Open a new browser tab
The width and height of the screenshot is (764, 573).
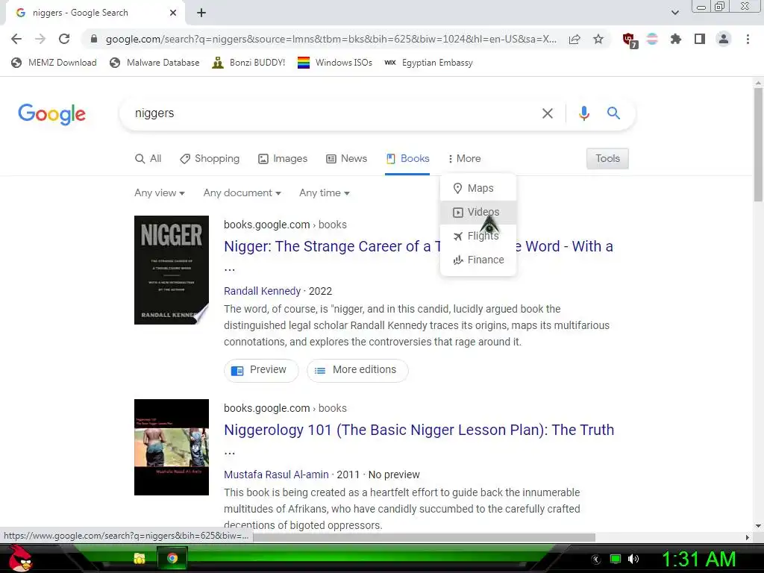[x=201, y=13]
